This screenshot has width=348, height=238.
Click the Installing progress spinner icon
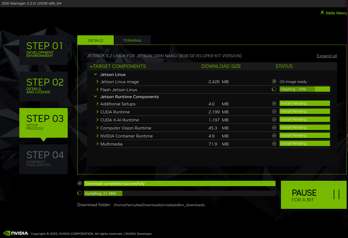79,193
